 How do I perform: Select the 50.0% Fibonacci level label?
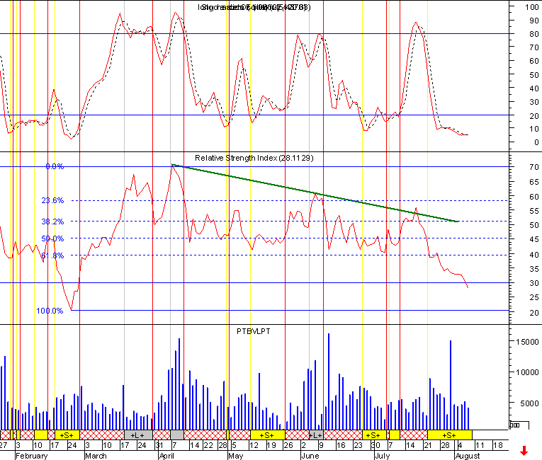click(52, 238)
